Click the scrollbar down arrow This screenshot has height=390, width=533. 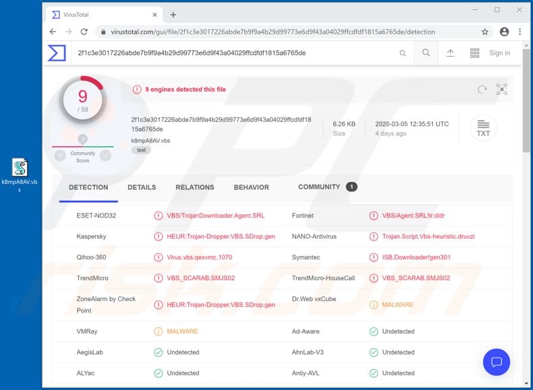click(526, 383)
